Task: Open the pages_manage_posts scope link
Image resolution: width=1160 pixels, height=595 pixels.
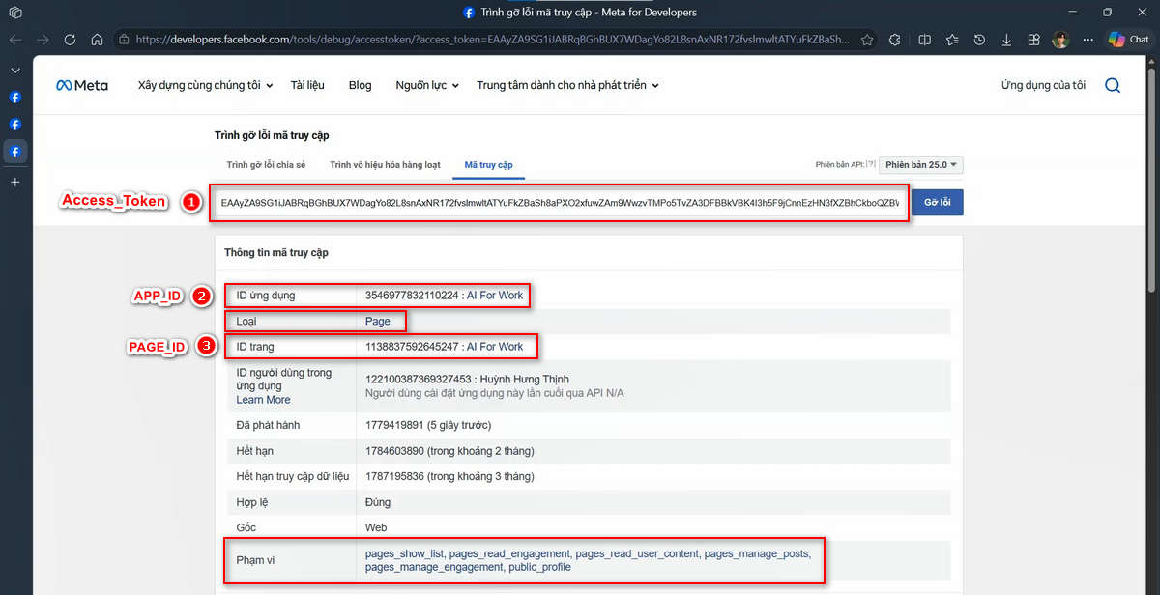Action: click(756, 553)
